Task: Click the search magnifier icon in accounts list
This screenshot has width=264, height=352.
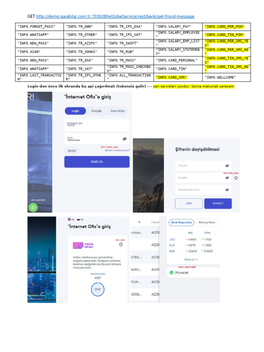Action: (x=139, y=222)
